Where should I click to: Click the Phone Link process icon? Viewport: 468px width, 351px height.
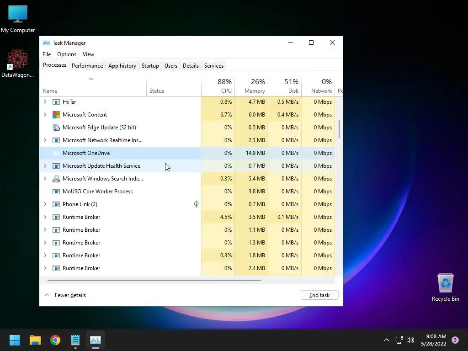pos(56,204)
